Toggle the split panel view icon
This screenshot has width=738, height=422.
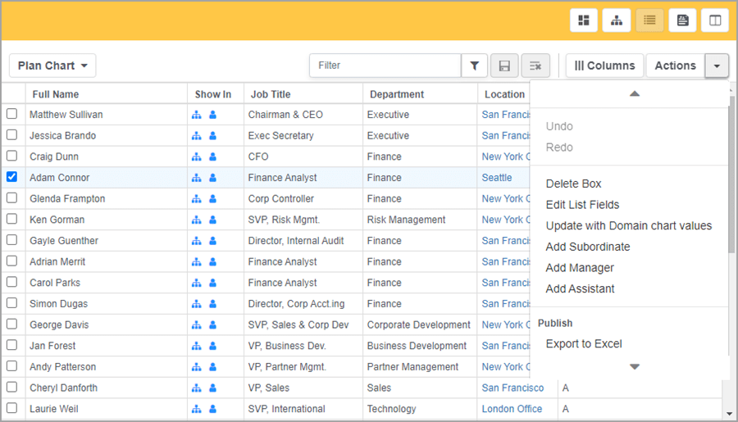715,20
